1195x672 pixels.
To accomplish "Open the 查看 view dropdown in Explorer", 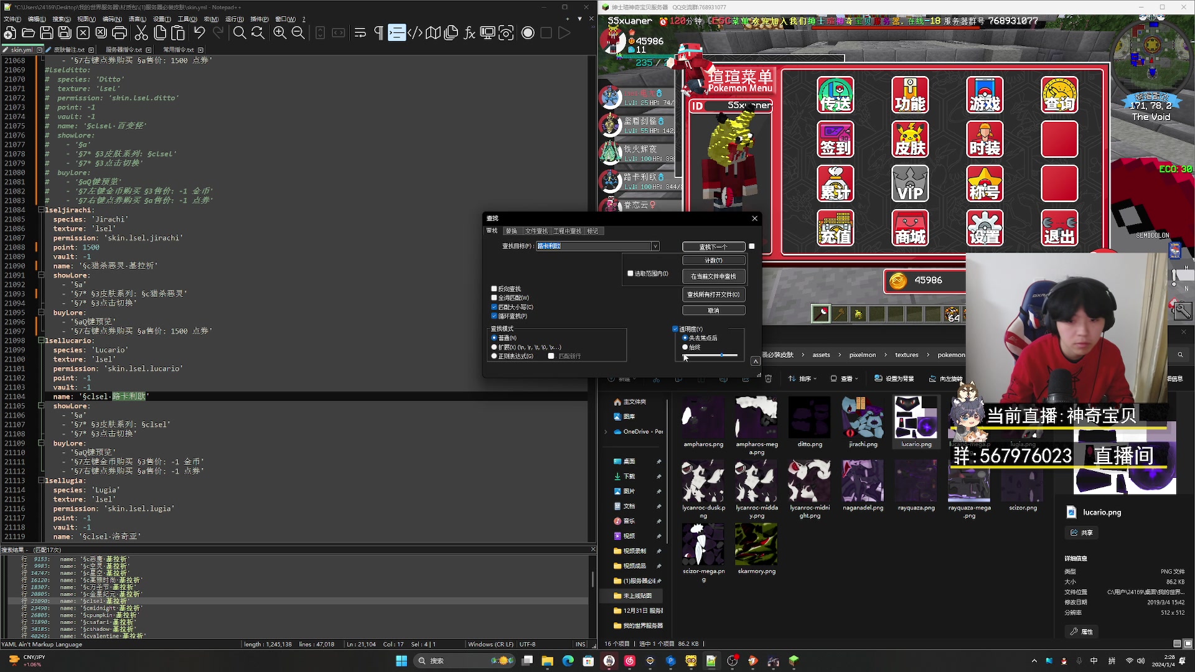I will click(x=844, y=378).
